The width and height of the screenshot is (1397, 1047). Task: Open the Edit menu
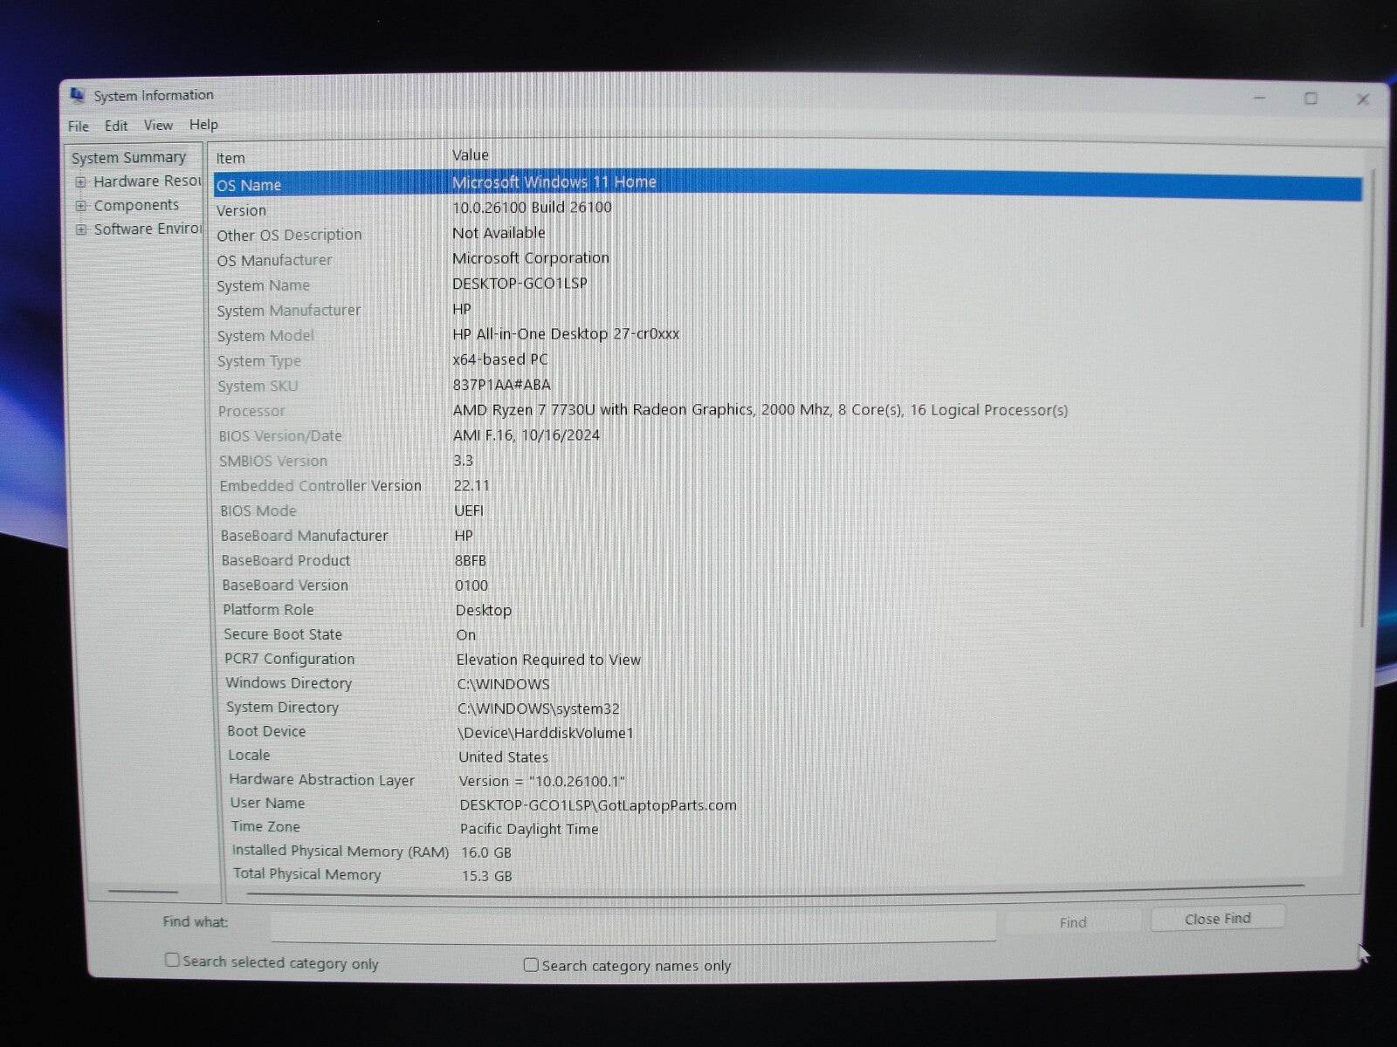[116, 126]
